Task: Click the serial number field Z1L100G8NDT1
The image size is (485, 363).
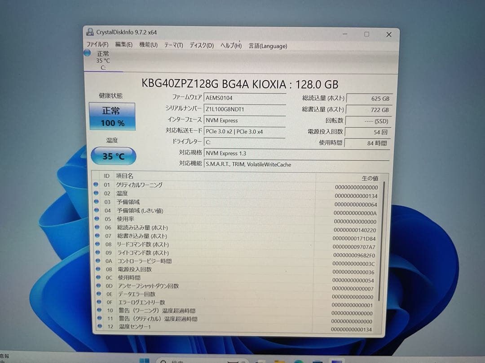Action: (245, 109)
